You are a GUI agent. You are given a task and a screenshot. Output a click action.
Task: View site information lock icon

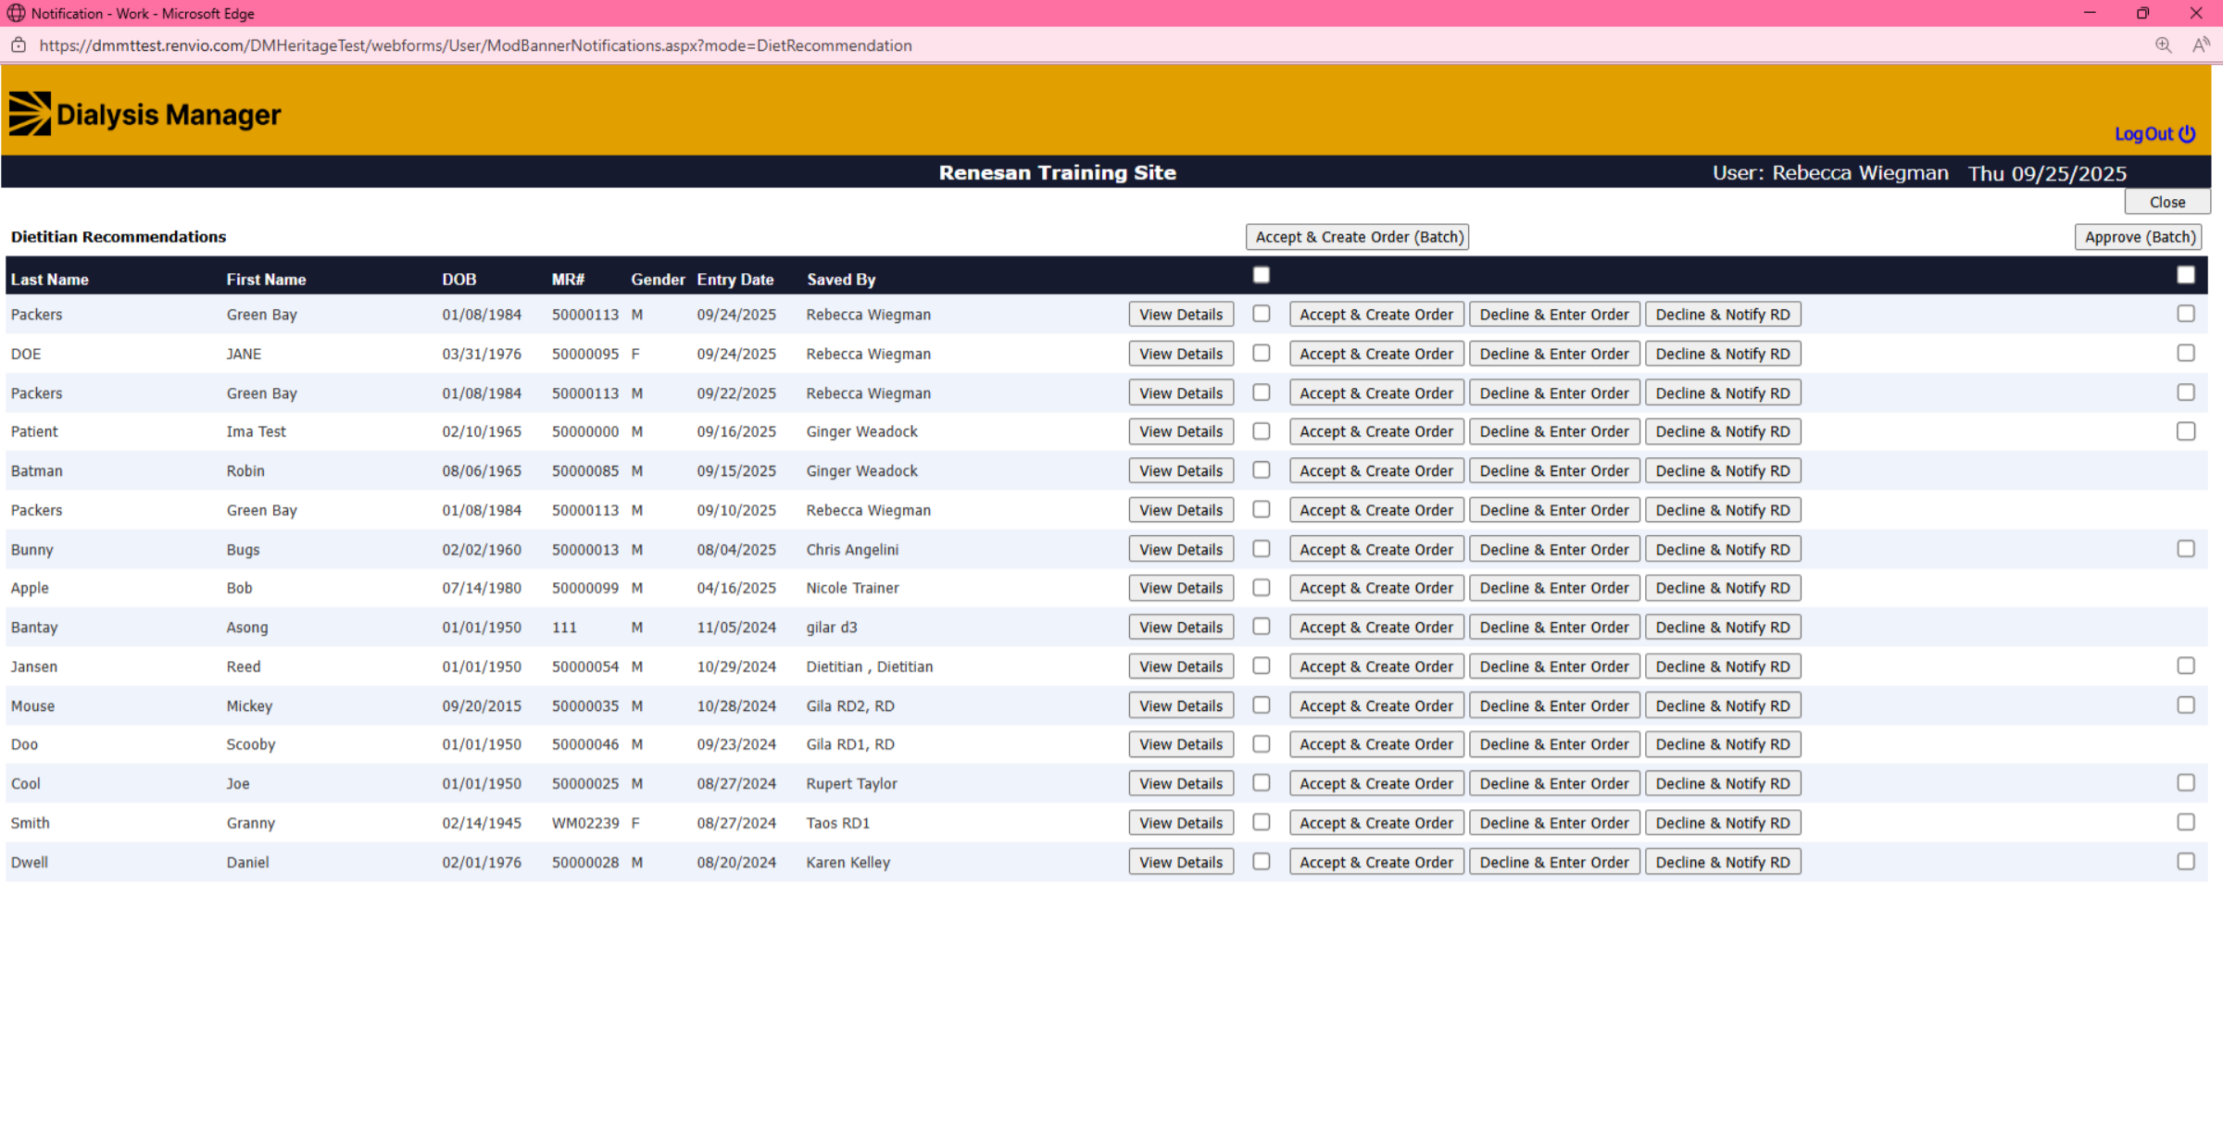coord(19,45)
